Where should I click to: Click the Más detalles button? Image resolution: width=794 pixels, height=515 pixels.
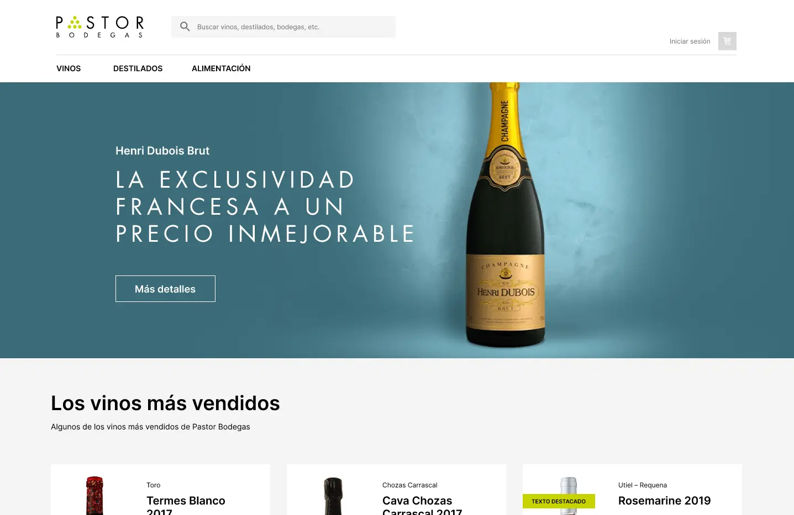coord(165,289)
